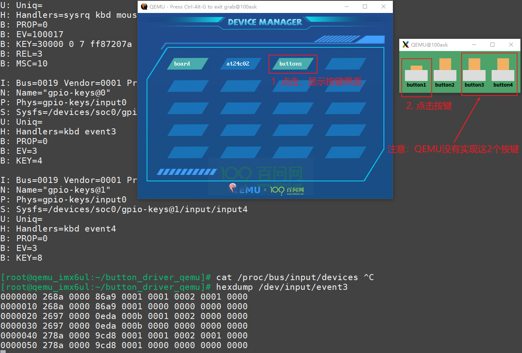Click the empty tile right of buttons
This screenshot has width=522, height=353.
click(x=345, y=64)
